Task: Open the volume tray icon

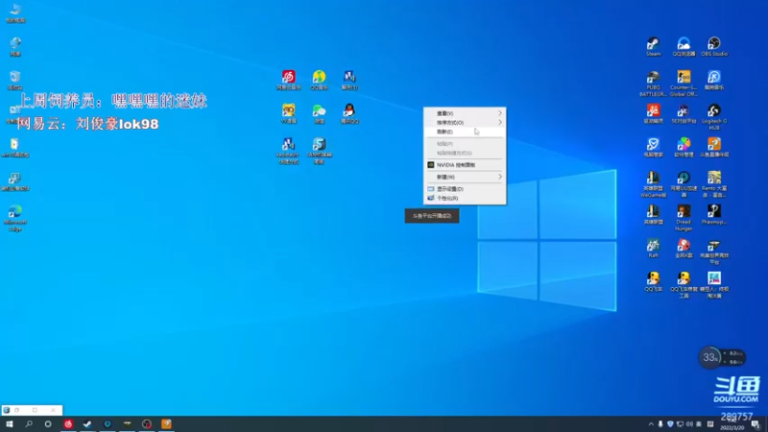Action: click(x=689, y=424)
